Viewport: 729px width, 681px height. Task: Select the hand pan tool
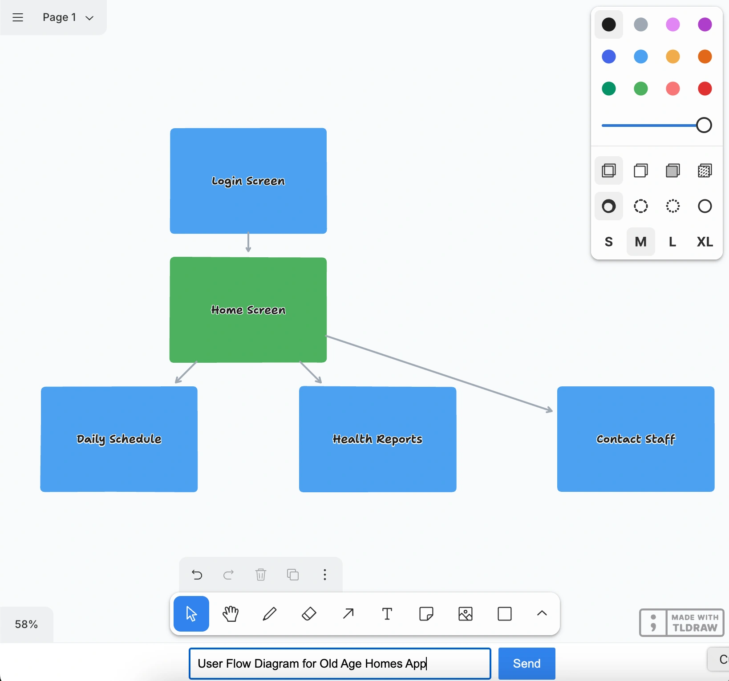tap(231, 614)
